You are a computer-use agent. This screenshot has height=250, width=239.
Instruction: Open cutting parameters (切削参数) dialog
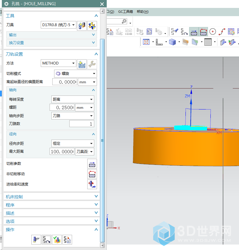click(x=92, y=164)
